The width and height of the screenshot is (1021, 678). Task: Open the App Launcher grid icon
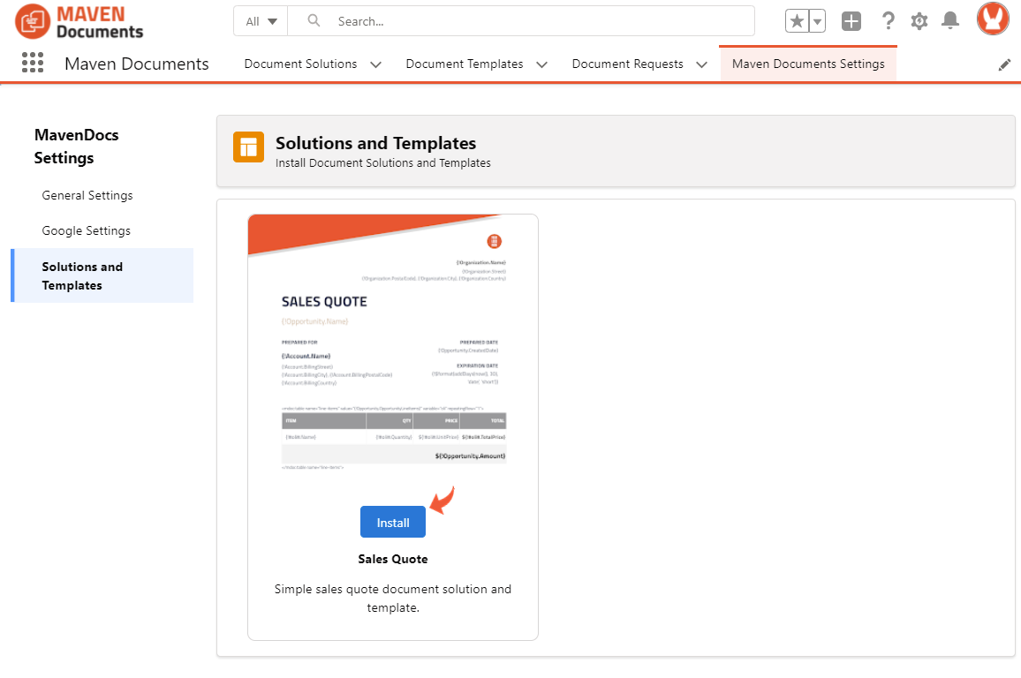click(x=32, y=64)
